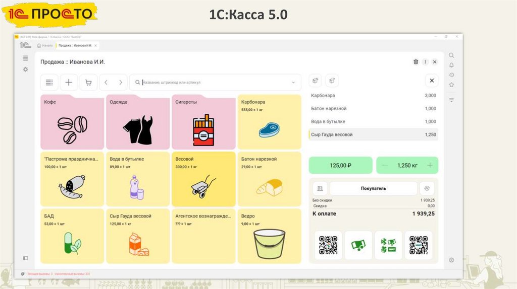Click the 1C logo in top left
This screenshot has height=289, width=517.
(25, 45)
